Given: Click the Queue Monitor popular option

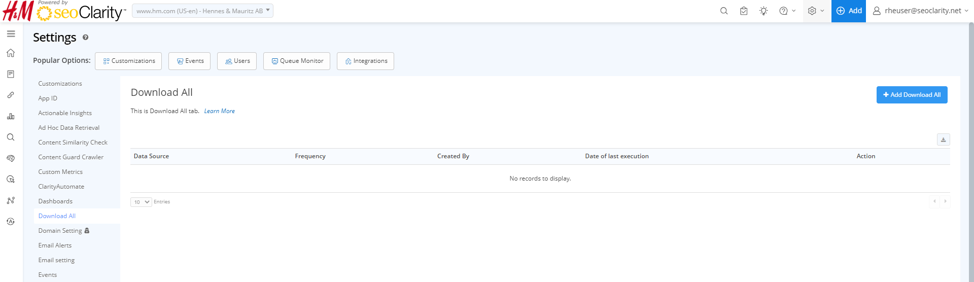Looking at the screenshot, I should [x=297, y=61].
